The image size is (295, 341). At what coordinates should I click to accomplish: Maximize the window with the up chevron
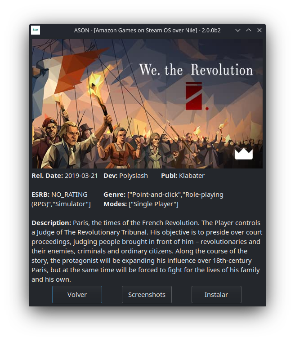[x=249, y=30]
